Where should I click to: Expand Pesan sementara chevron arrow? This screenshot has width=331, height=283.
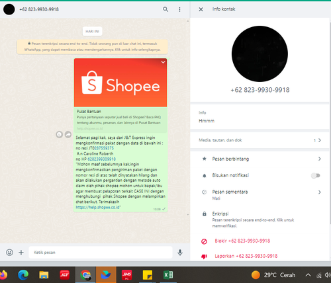click(x=320, y=192)
